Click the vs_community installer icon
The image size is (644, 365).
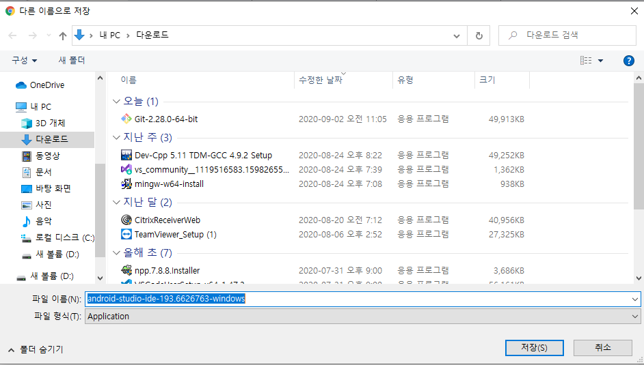pos(126,169)
